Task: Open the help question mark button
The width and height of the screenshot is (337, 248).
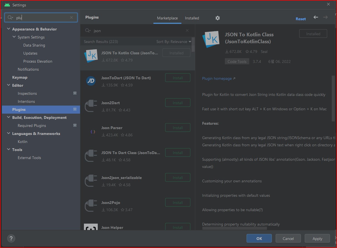Action: click(11, 238)
